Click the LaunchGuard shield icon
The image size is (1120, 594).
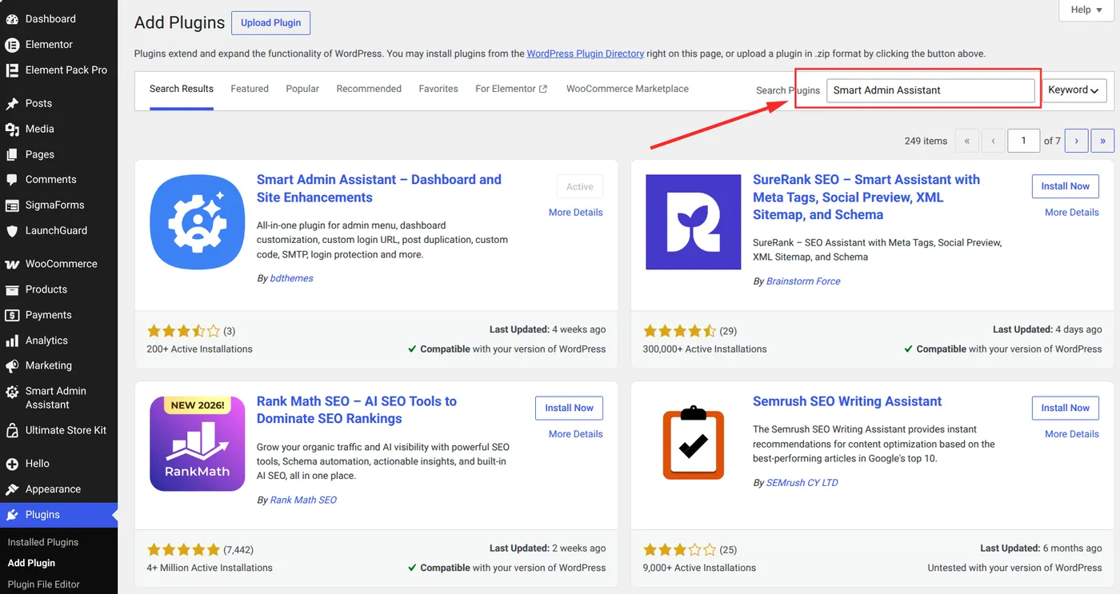(x=12, y=230)
